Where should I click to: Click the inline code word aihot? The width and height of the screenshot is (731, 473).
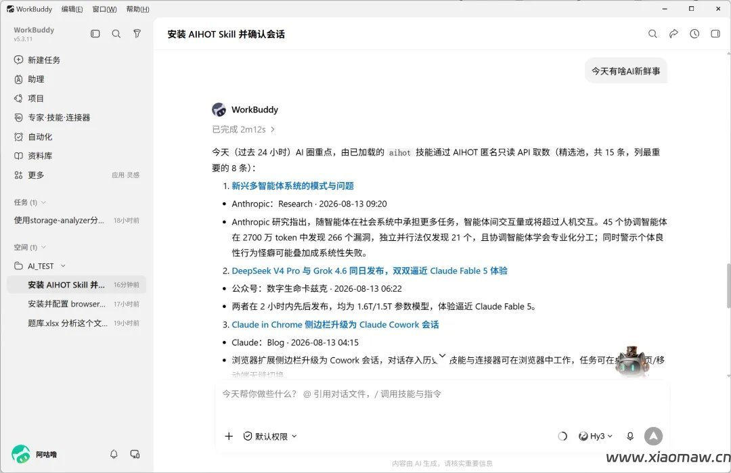point(399,152)
